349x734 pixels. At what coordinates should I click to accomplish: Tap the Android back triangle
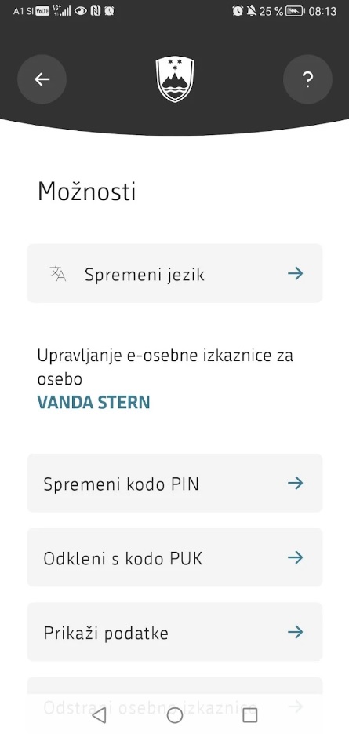click(99, 715)
